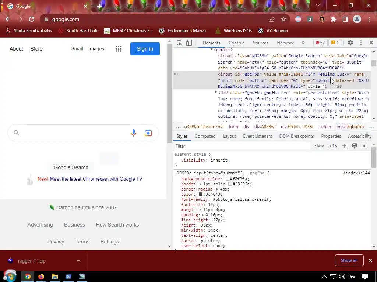Switch to the Network tab
The image size is (377, 282).
(x=285, y=43)
